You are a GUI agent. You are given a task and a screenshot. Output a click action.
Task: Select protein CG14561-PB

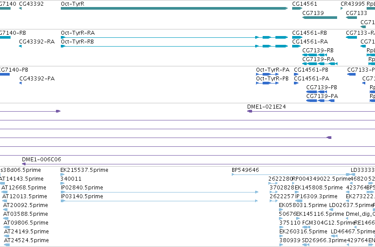[296, 74]
